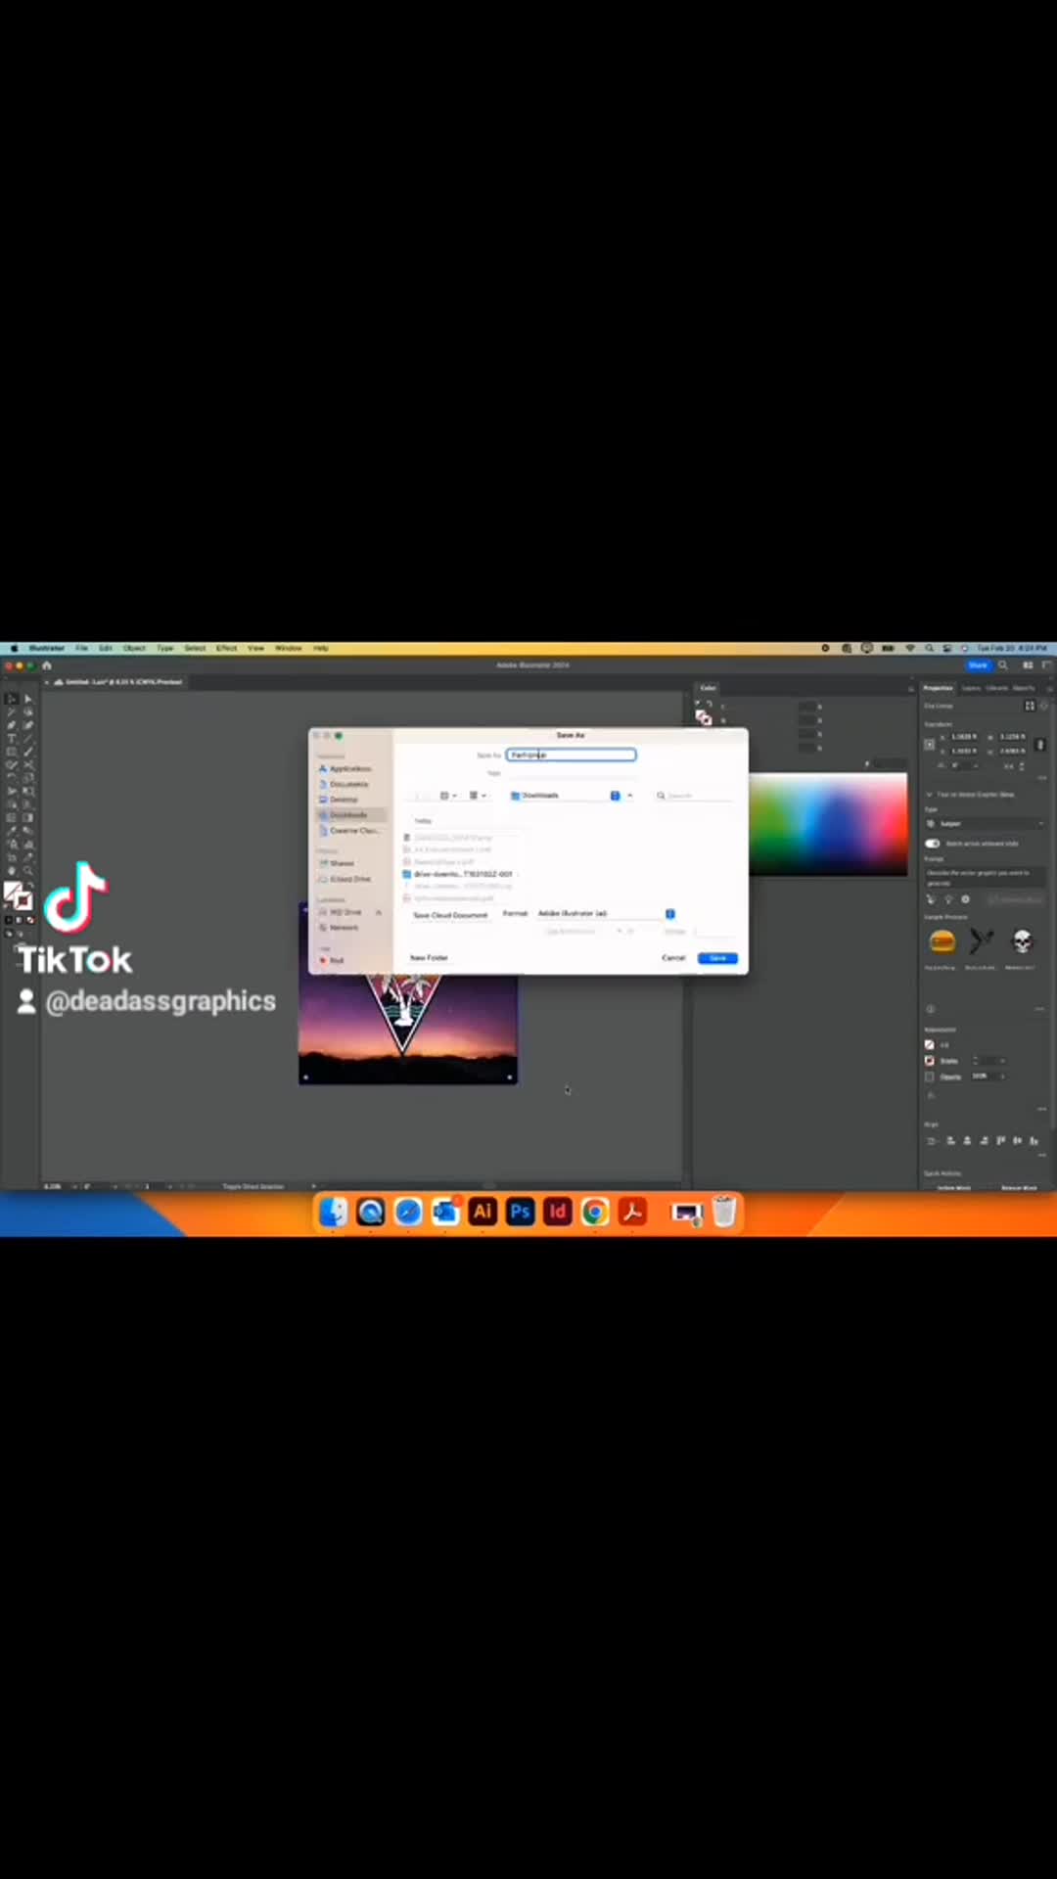Expand the Save dialog with the chevron button

pos(630,796)
